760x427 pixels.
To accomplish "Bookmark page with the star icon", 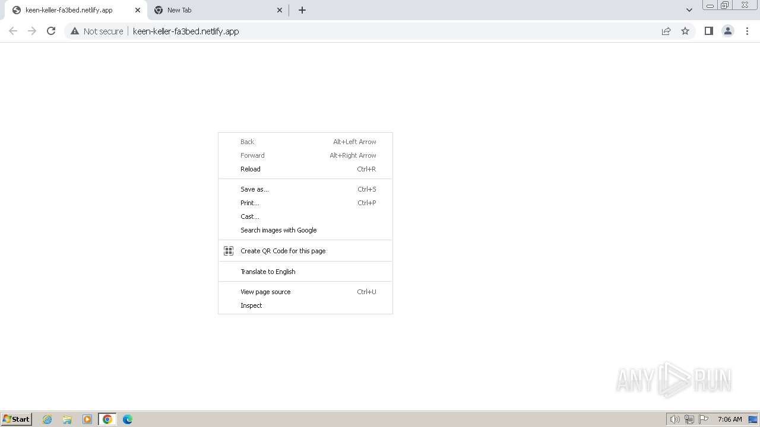I will tap(685, 31).
